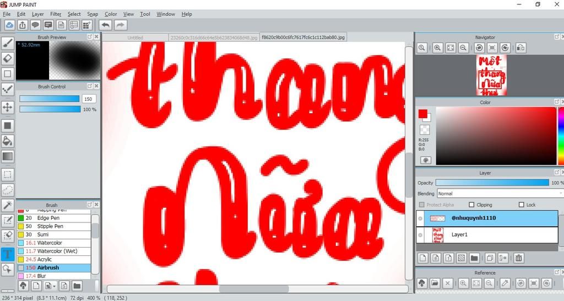The width and height of the screenshot is (564, 301).
Task: Click the Navigator preview thumbnail
Action: coord(491,75)
